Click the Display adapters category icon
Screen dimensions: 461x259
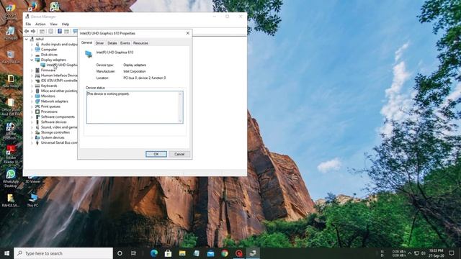tap(37, 60)
